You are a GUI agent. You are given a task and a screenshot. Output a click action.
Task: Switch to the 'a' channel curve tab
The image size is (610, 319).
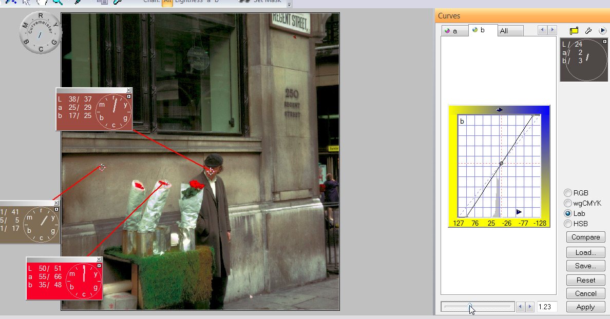(454, 31)
